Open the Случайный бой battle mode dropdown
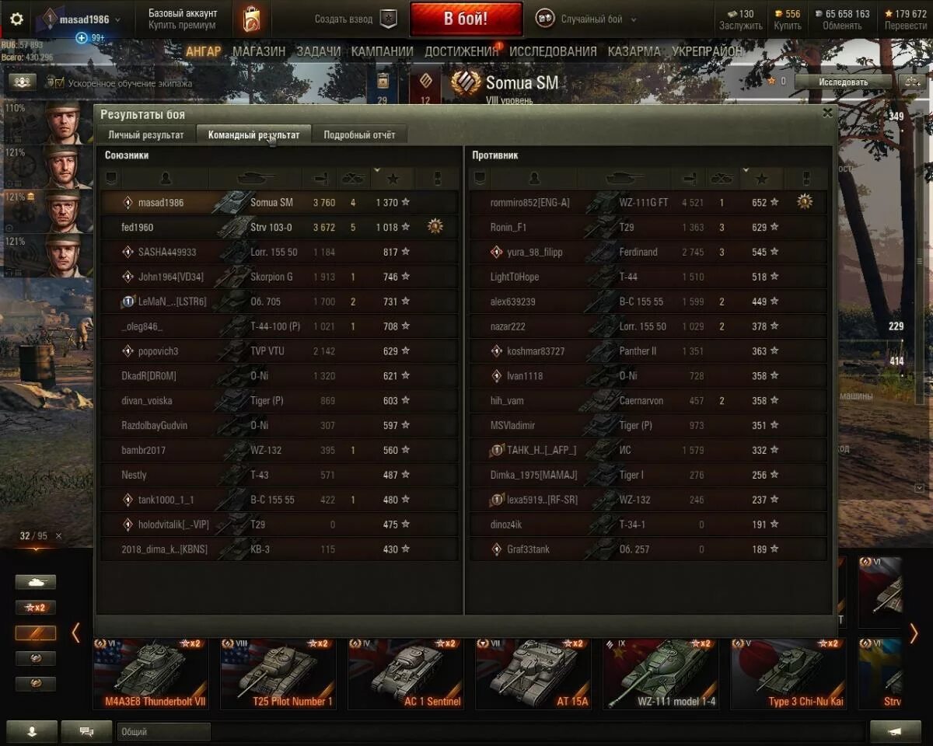Screen dimensions: 933x746 586,19
